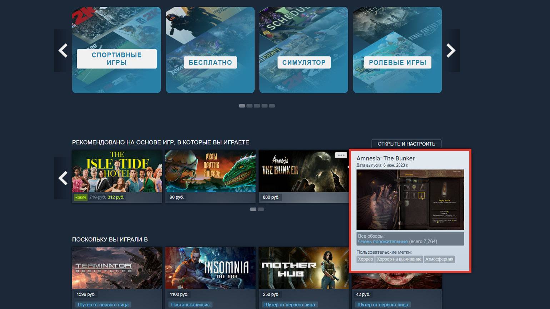Open The Isle Tide Hotel game
This screenshot has height=309, width=550.
(117, 171)
